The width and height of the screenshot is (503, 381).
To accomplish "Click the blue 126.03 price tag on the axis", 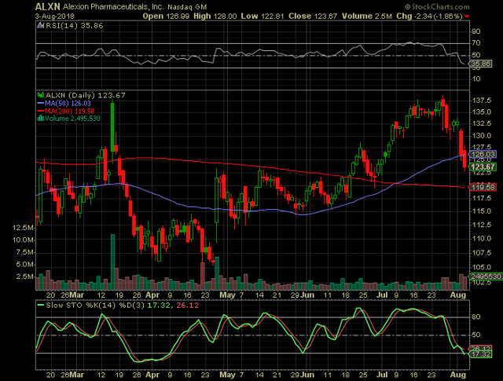I will [x=483, y=154].
